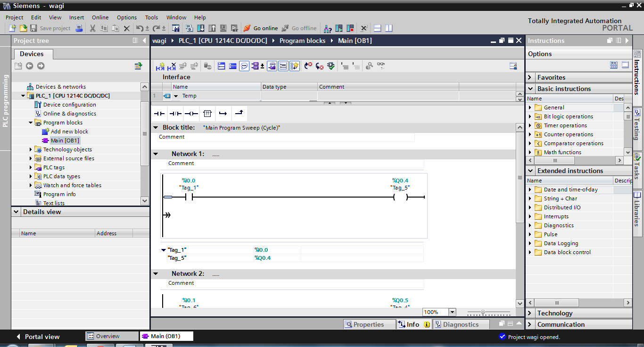Screen dimensions: 644x347
Task: Collapse the Details view pane
Action: click(16, 212)
